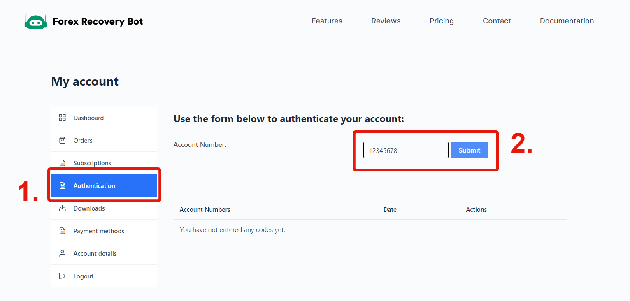Click the Date column header

[x=390, y=210]
